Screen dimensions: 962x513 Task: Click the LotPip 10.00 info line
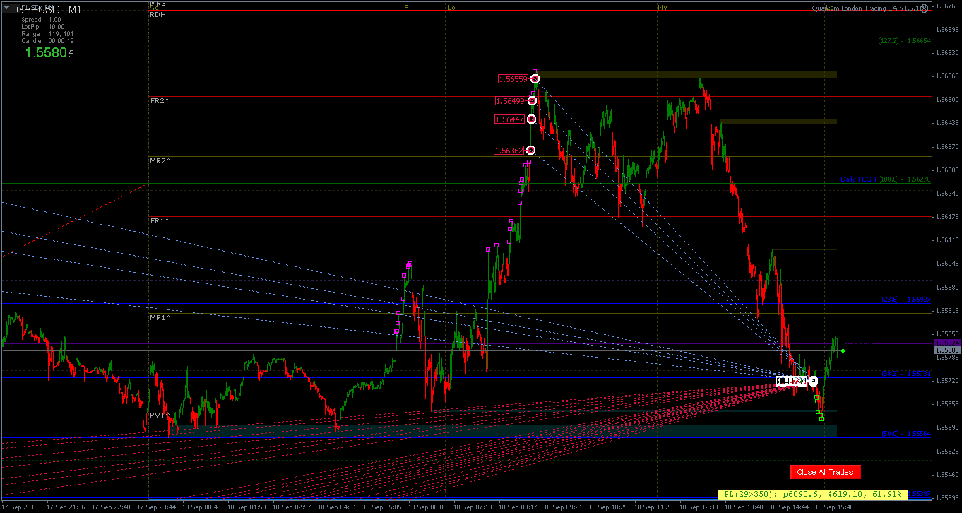[x=43, y=27]
